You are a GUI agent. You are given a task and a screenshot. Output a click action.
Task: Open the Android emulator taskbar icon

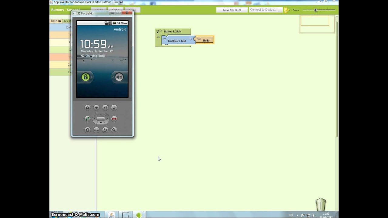(x=139, y=215)
